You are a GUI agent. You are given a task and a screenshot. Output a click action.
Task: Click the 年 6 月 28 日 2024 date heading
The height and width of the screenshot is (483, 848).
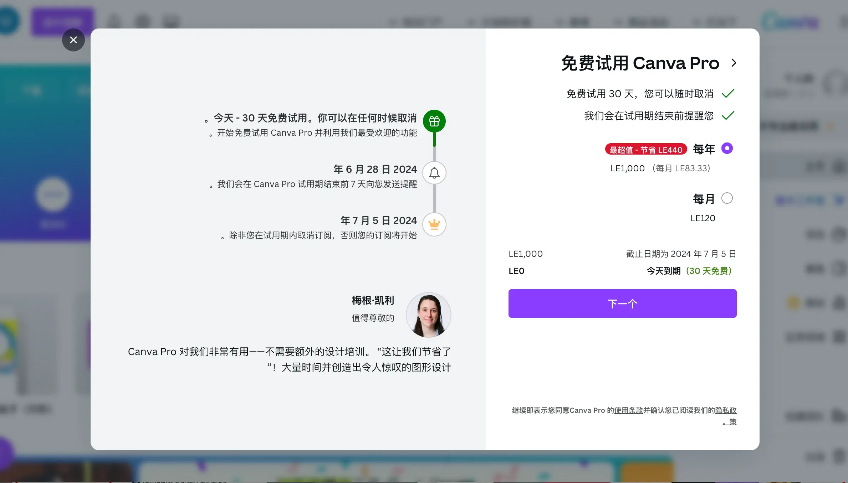[375, 169]
